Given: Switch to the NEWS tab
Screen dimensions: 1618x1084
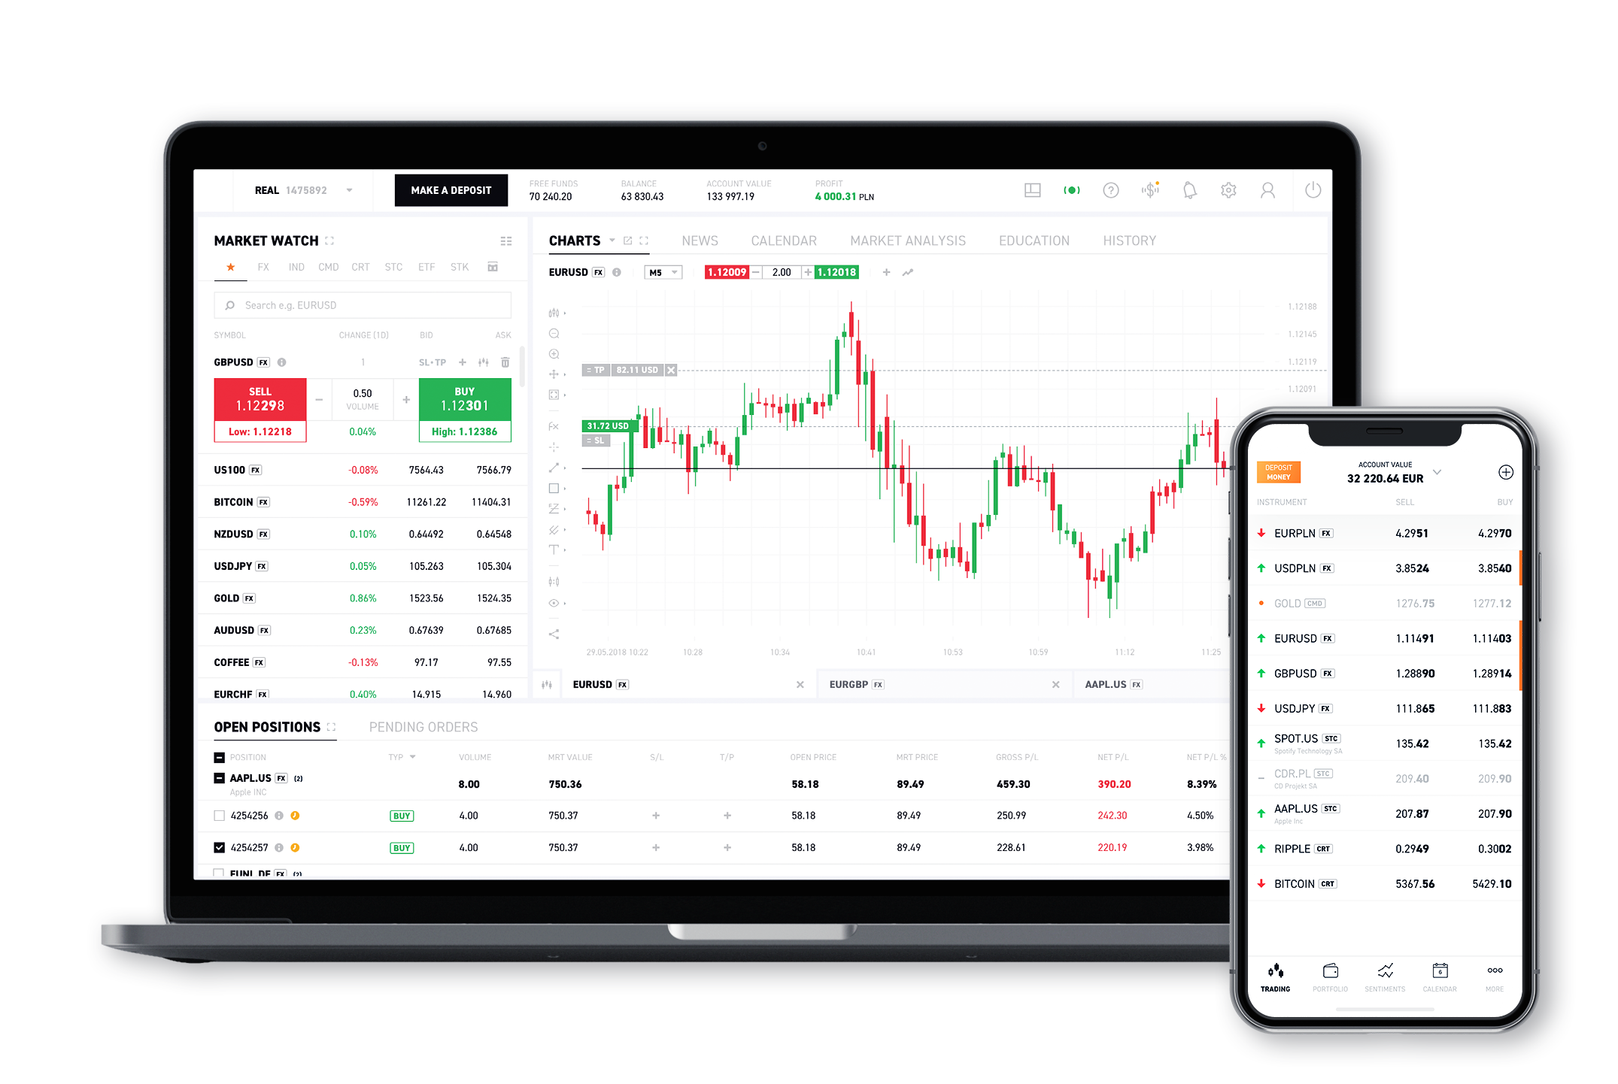Looking at the screenshot, I should pyautogui.click(x=697, y=240).
